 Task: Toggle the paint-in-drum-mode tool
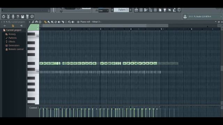[52, 22]
